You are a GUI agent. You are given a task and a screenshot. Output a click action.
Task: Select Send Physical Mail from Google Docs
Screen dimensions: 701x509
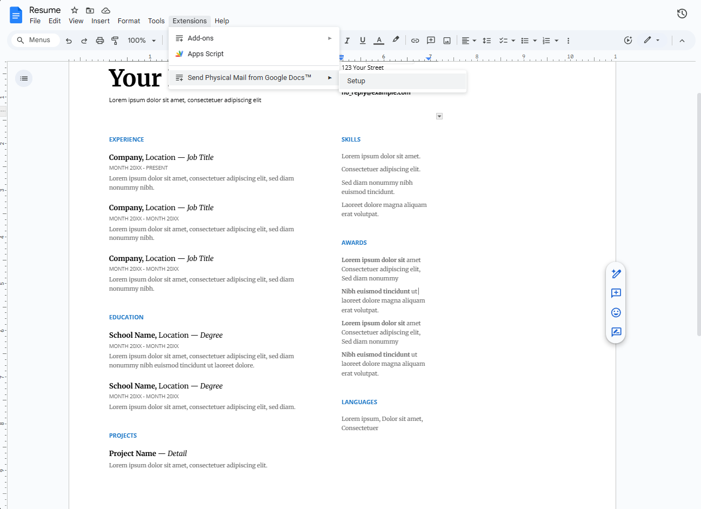[254, 78]
